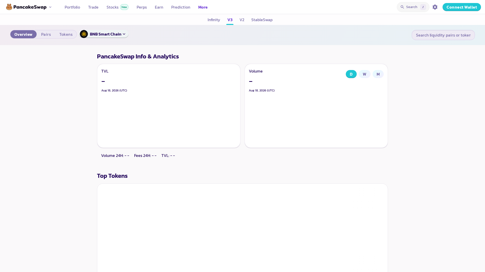485x272 pixels.
Task: Focus the Search liquidity pairs or tokens field
Action: [443, 35]
